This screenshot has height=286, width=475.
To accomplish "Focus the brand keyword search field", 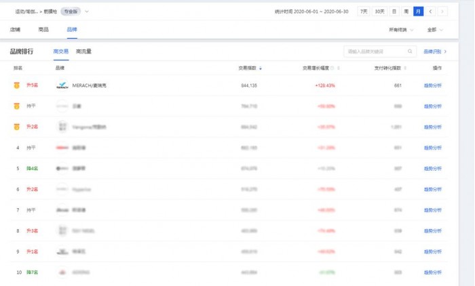I will (x=380, y=52).
